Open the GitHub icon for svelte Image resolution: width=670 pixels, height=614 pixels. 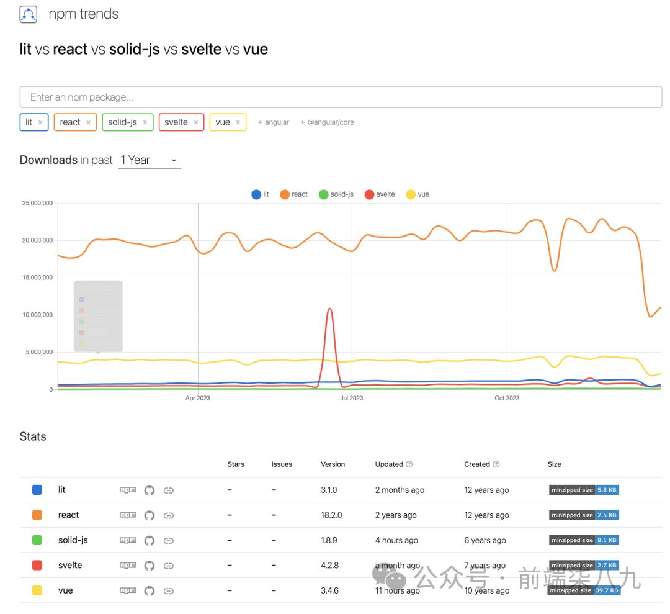(x=149, y=566)
